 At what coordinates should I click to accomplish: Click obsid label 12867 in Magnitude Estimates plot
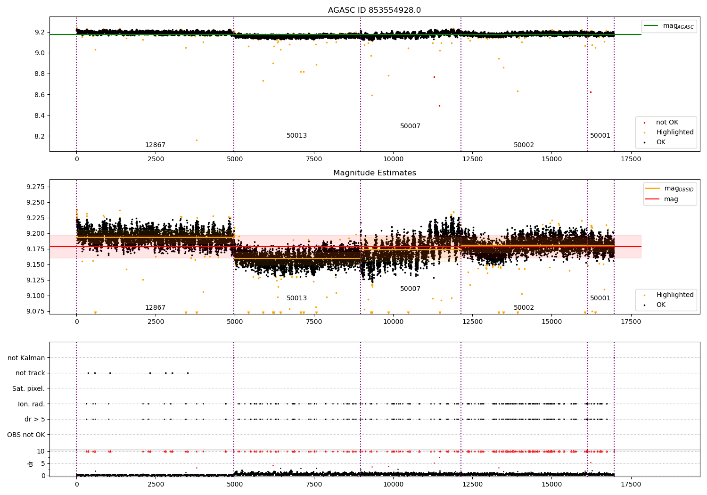[155, 308]
